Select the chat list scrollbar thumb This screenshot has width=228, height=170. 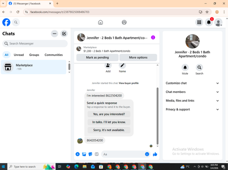(x=69, y=67)
